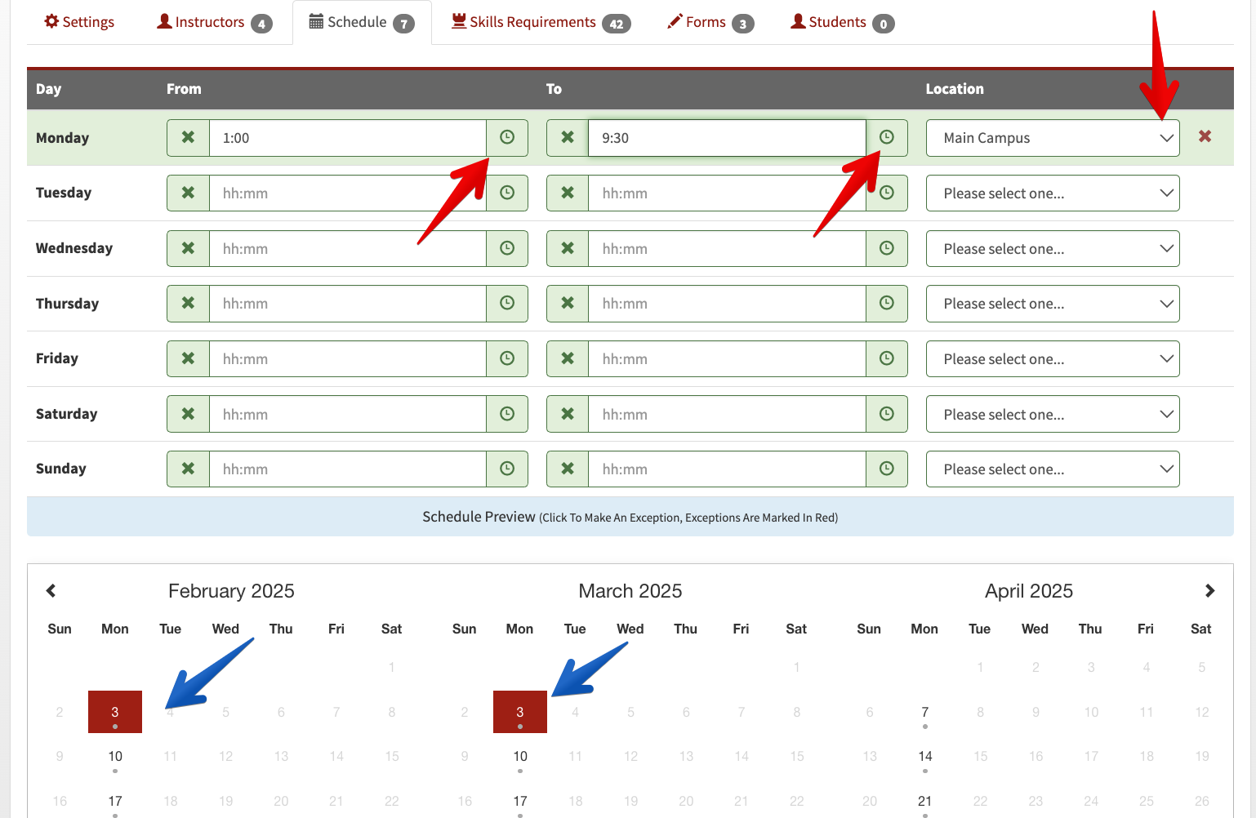Open clock picker for Monday To
1256x818 pixels.
[x=887, y=138]
